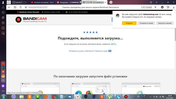This screenshot has width=176, height=99.
Task: Open YouTube shortcut in sidebar
Action: point(3,64)
